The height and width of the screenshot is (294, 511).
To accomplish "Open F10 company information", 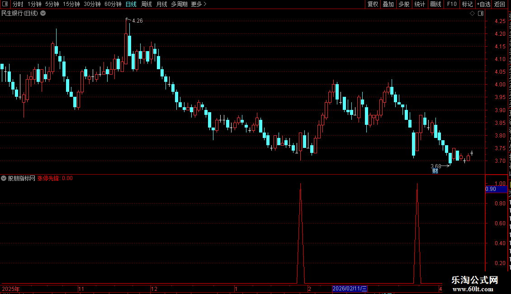I will 452,4.
